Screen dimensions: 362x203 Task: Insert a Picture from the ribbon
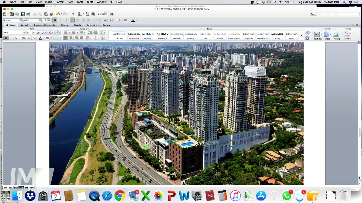point(336,36)
